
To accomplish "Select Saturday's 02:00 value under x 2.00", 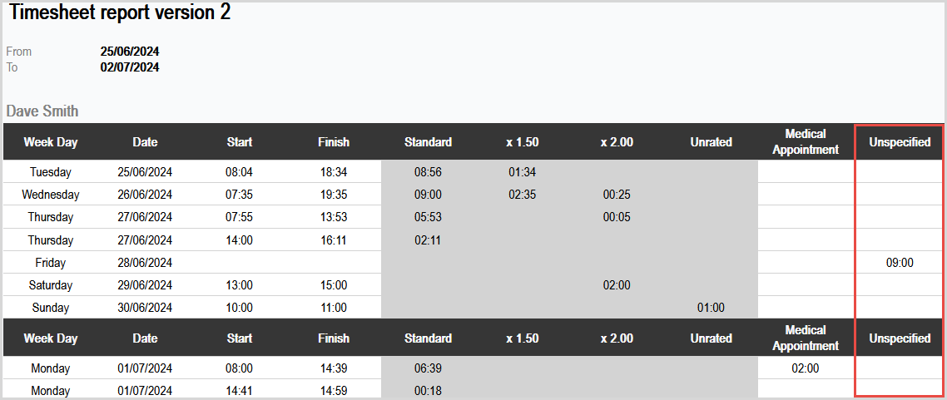I will [x=617, y=285].
